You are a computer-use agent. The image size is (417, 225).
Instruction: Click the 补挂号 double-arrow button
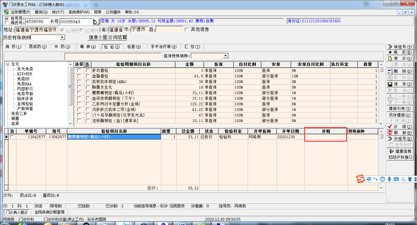point(400,139)
